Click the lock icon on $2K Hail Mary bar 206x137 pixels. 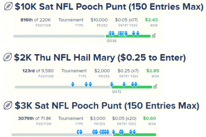(x=155, y=86)
